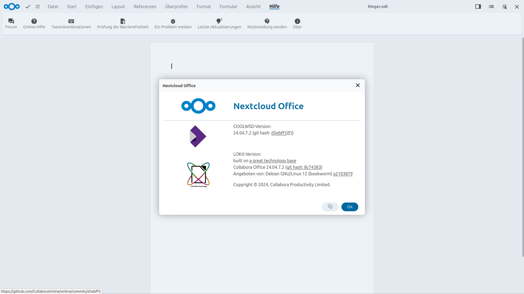Click Rückmeldung senden feedback icon

[267, 24]
